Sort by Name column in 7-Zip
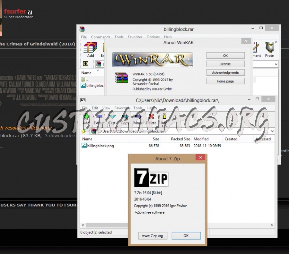This screenshot has height=254, width=289. point(105,139)
